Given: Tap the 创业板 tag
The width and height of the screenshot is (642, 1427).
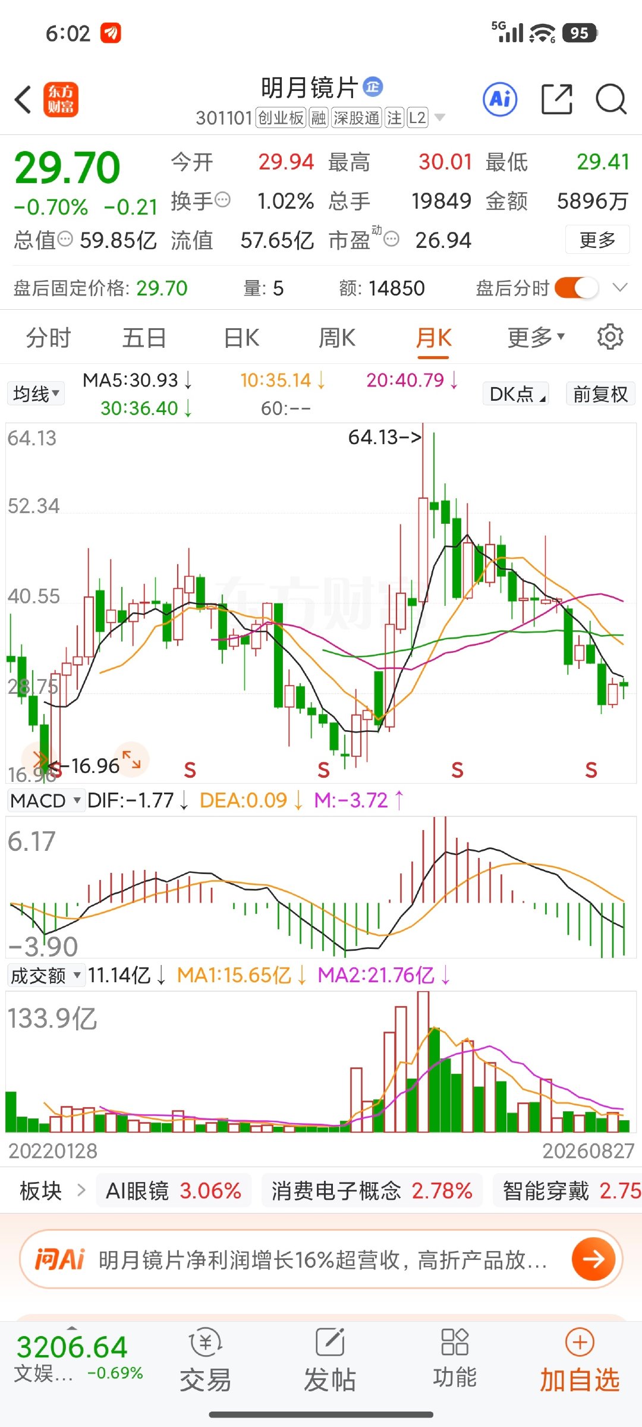Looking at the screenshot, I should 281,118.
